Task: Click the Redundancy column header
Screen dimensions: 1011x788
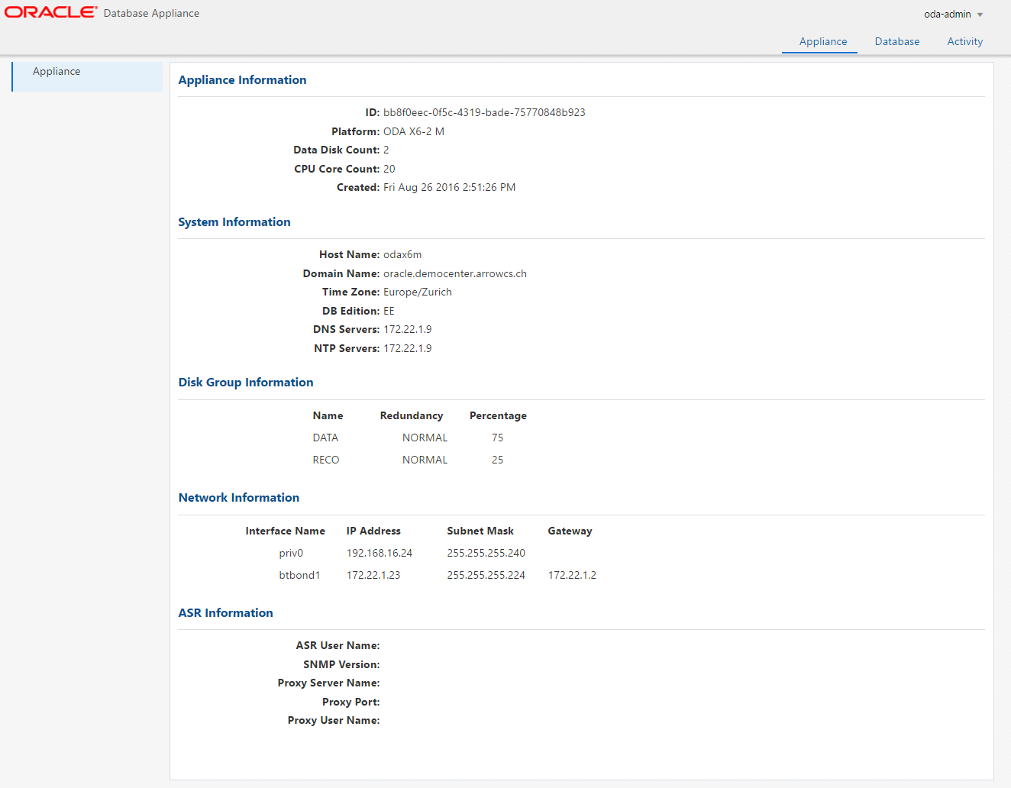Action: tap(411, 416)
